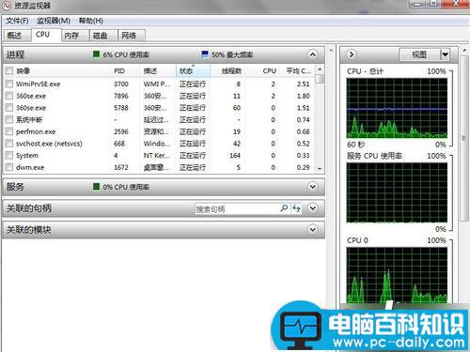Click process list scroll down arrow
Viewport: 470px width, 352px height.
(x=320, y=168)
